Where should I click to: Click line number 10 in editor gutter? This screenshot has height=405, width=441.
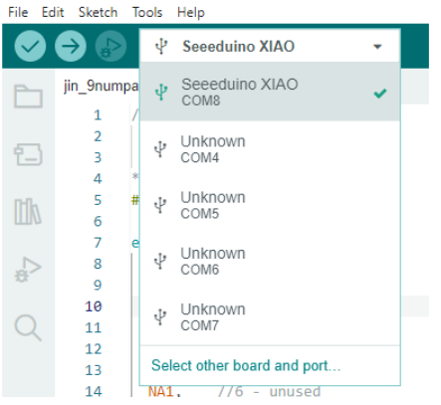click(94, 306)
